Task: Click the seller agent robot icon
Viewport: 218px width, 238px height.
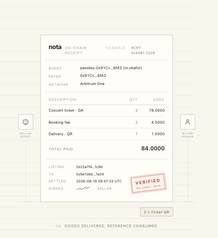Action: tap(25, 122)
